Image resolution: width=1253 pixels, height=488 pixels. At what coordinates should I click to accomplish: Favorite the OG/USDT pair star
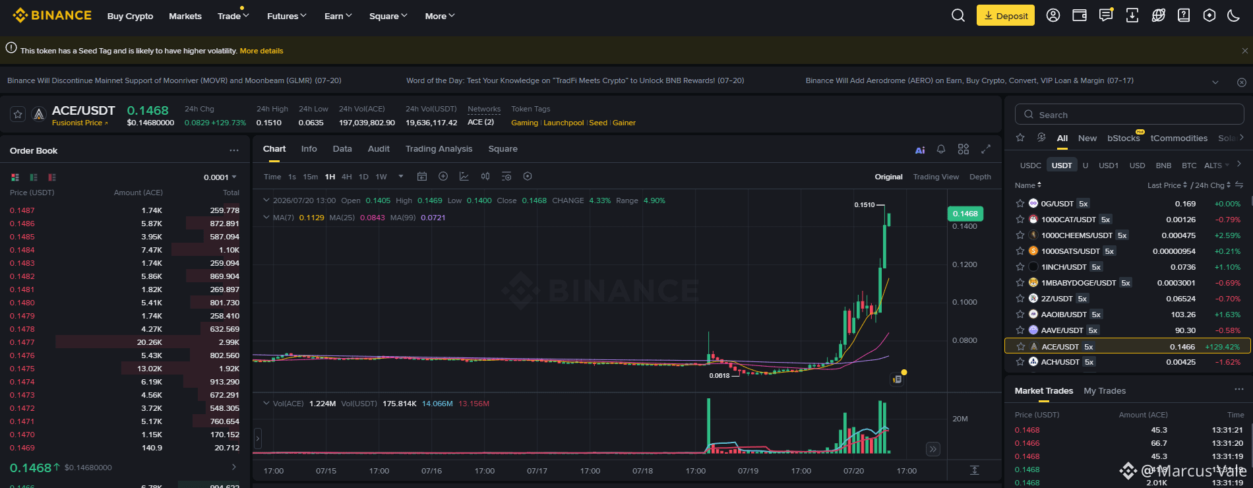click(x=1020, y=203)
